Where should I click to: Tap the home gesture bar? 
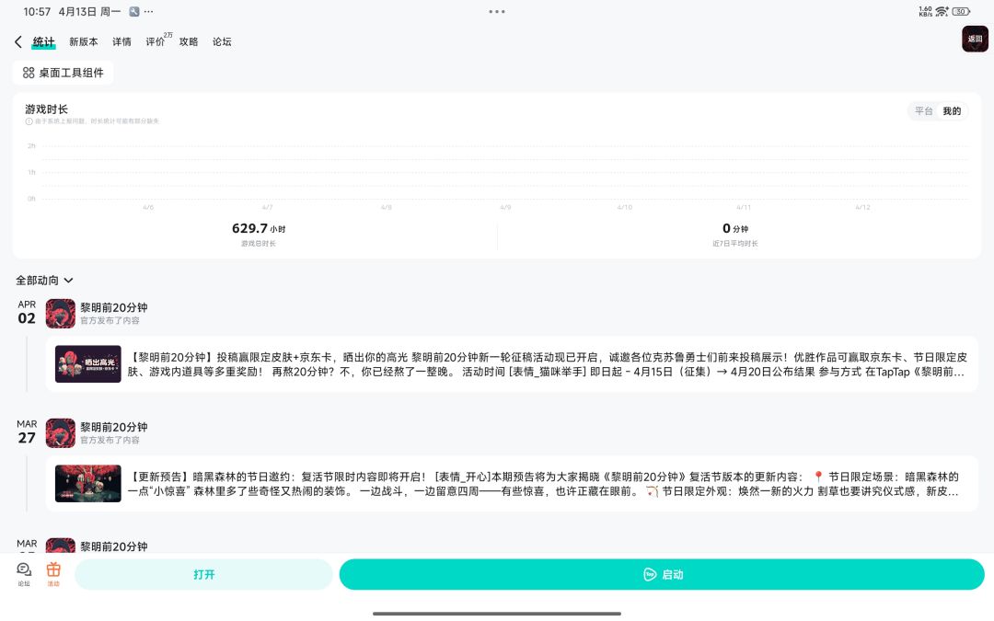point(497,614)
